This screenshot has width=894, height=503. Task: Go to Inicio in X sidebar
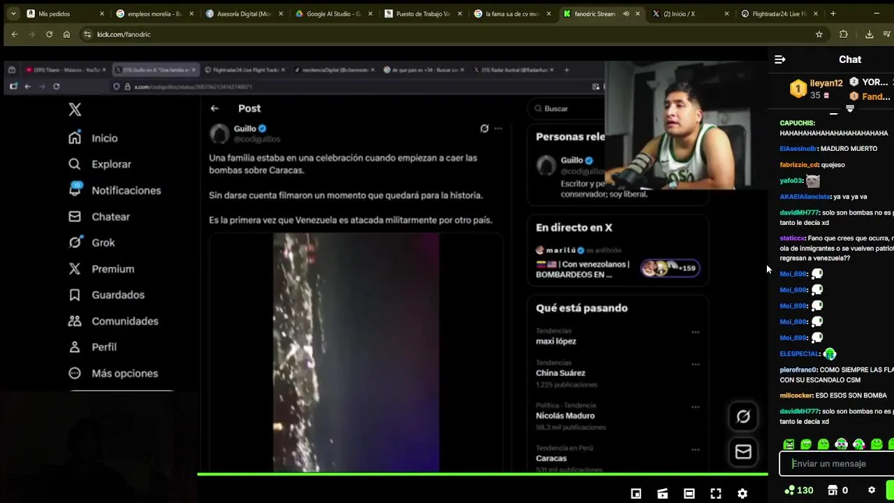tap(93, 138)
